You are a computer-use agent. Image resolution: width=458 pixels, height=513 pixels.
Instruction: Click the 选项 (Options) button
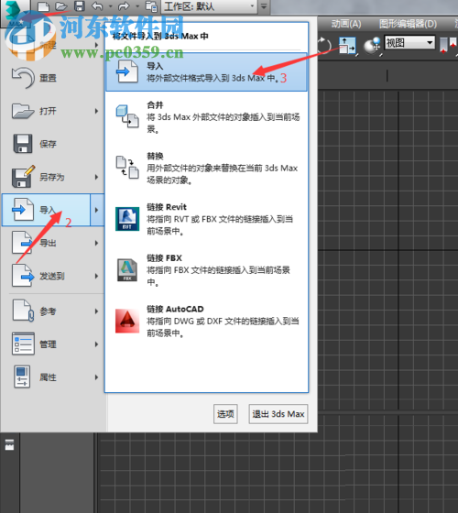[x=225, y=414]
